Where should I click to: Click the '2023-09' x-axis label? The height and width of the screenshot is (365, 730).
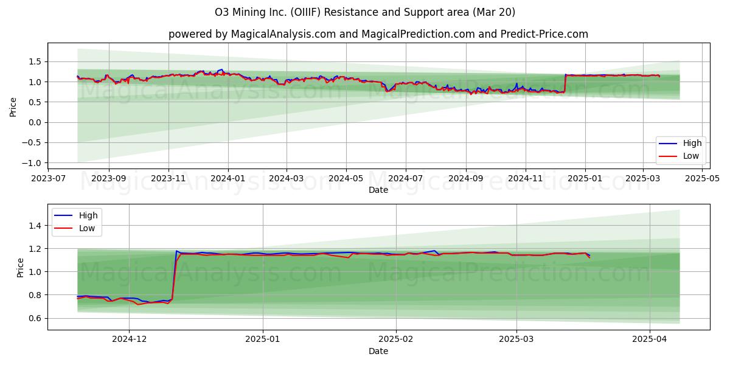tap(109, 179)
